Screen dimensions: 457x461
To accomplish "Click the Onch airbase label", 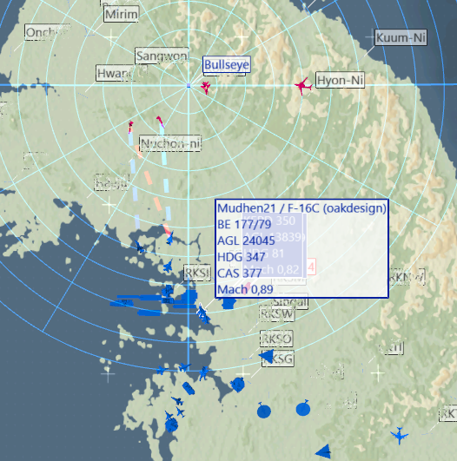I will [x=47, y=32].
